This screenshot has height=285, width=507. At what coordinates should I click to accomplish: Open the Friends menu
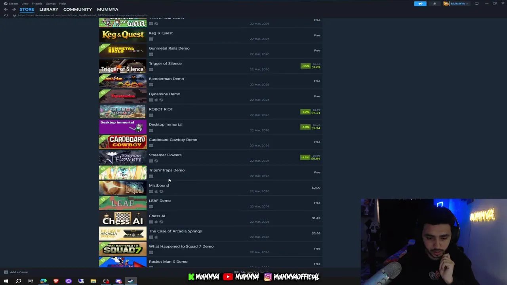[x=37, y=4]
